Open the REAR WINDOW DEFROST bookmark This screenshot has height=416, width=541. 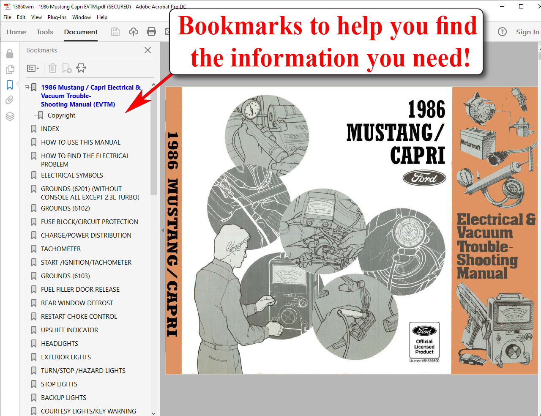click(x=77, y=303)
